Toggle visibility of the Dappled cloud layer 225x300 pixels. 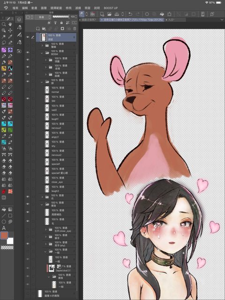point(28,268)
